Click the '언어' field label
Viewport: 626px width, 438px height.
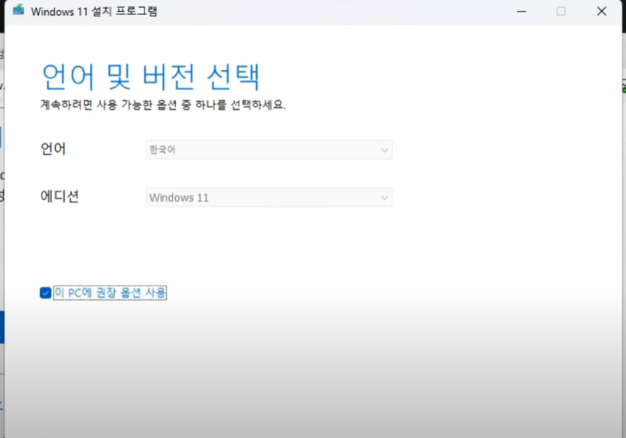coord(53,149)
